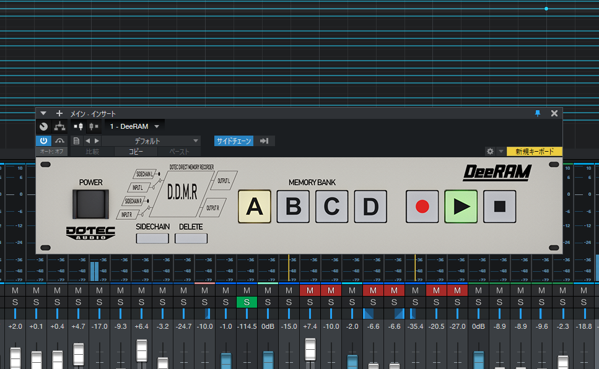
Task: Click the -3.2 volume value
Action: 163,327
